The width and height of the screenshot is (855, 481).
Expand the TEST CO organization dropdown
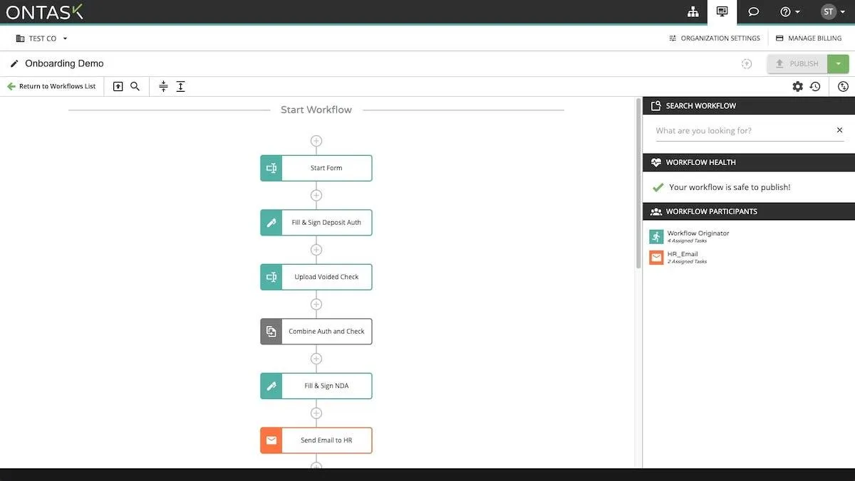pyautogui.click(x=42, y=38)
